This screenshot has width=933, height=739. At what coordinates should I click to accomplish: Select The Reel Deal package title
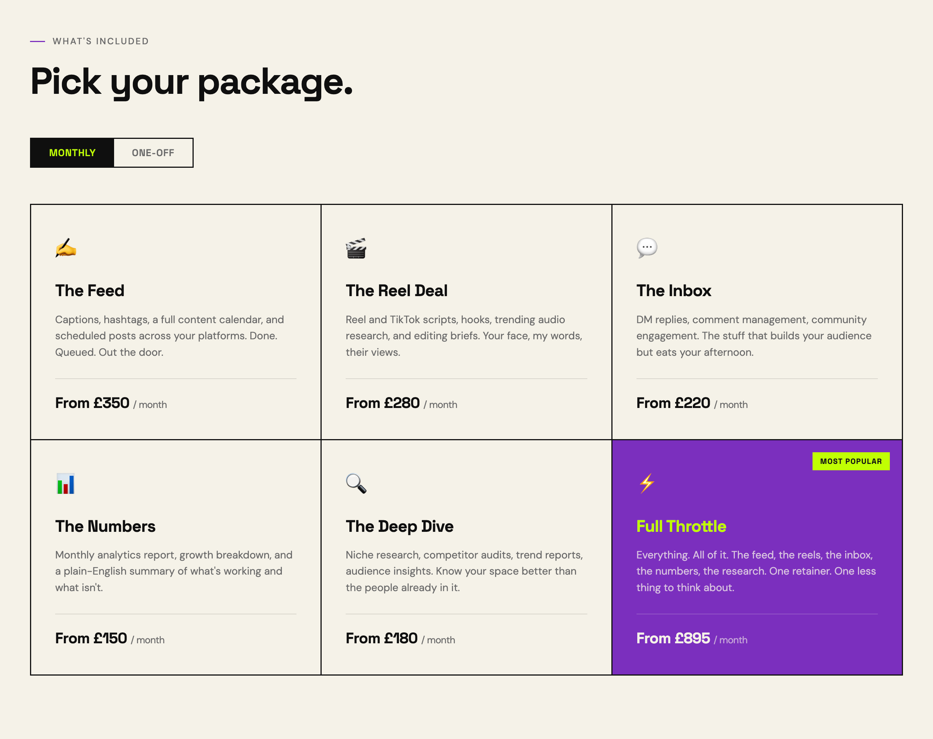pos(396,290)
